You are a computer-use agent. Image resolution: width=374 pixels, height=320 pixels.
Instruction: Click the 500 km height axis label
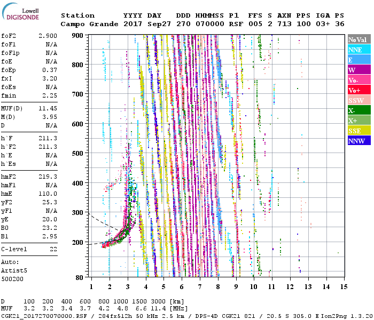(77, 154)
